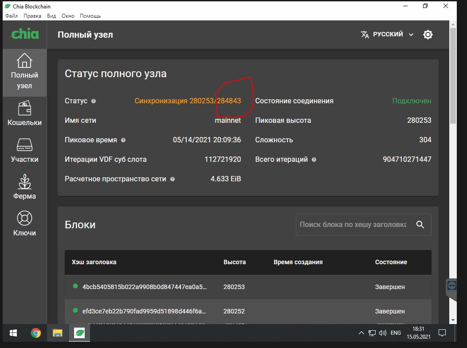This screenshot has width=467, height=348.
Task: Click the height value 280252 in table
Action: pyautogui.click(x=234, y=311)
